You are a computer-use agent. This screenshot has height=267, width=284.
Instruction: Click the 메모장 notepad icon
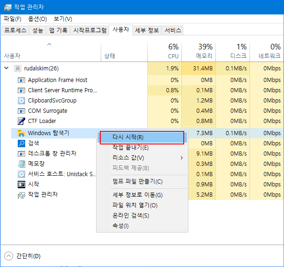click(x=21, y=164)
